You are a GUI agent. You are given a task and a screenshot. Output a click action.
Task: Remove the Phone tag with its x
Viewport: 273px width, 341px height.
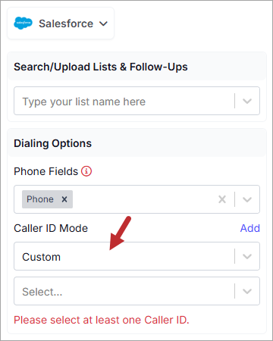pos(64,199)
